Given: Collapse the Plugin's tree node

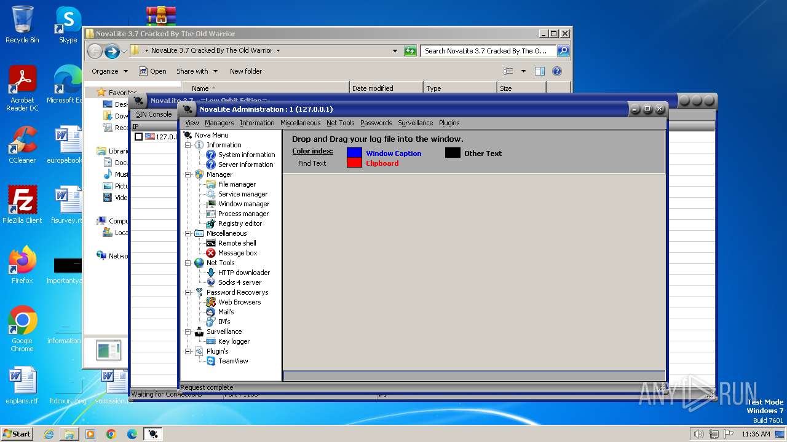Looking at the screenshot, I should click(x=188, y=351).
